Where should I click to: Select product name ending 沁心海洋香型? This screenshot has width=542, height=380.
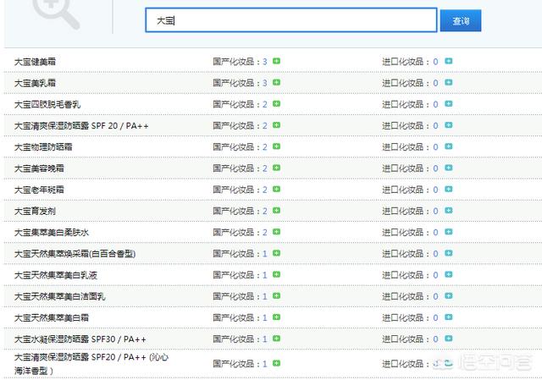point(91,364)
